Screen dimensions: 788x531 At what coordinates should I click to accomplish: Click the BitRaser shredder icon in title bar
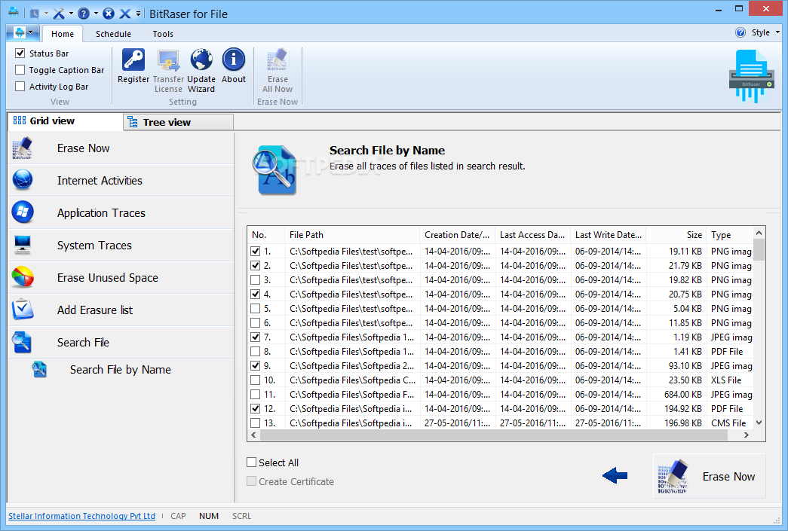coord(14,12)
